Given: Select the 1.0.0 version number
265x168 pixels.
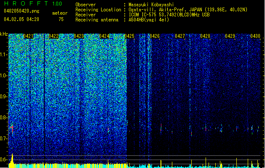Looking at the screenshot, I should 57,3.
